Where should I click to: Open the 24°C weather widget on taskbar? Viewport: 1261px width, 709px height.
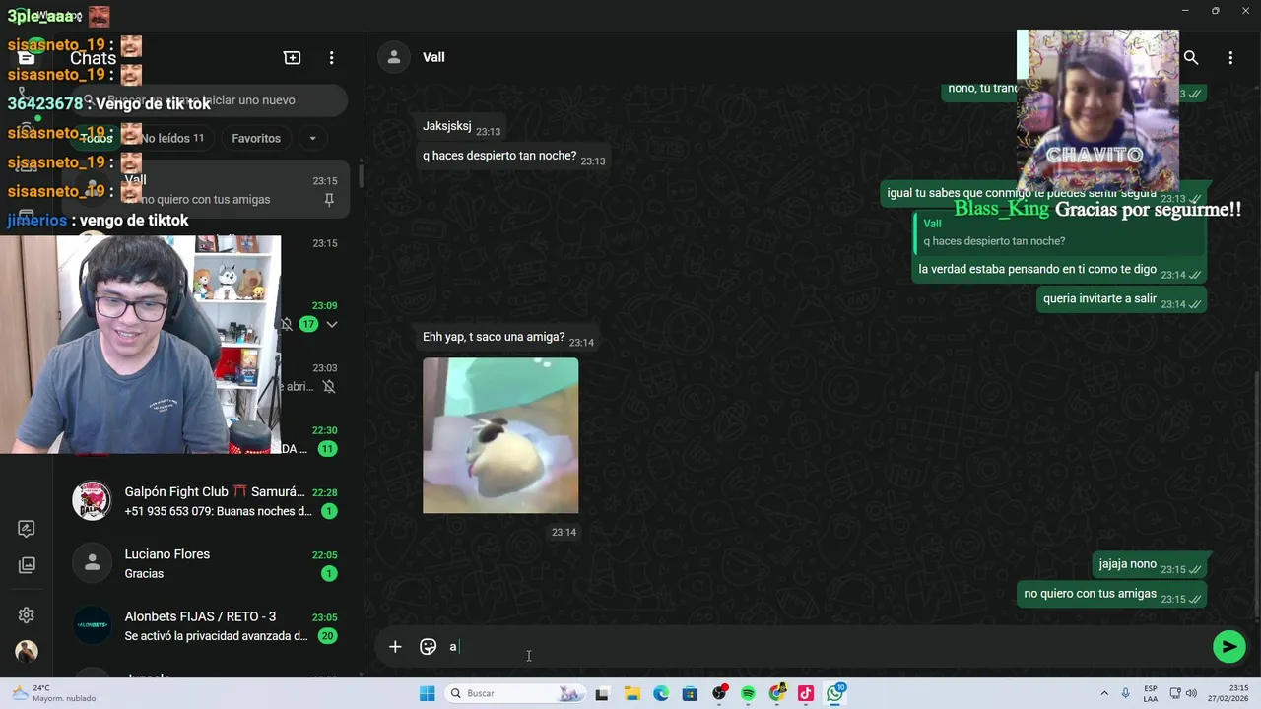pos(54,694)
